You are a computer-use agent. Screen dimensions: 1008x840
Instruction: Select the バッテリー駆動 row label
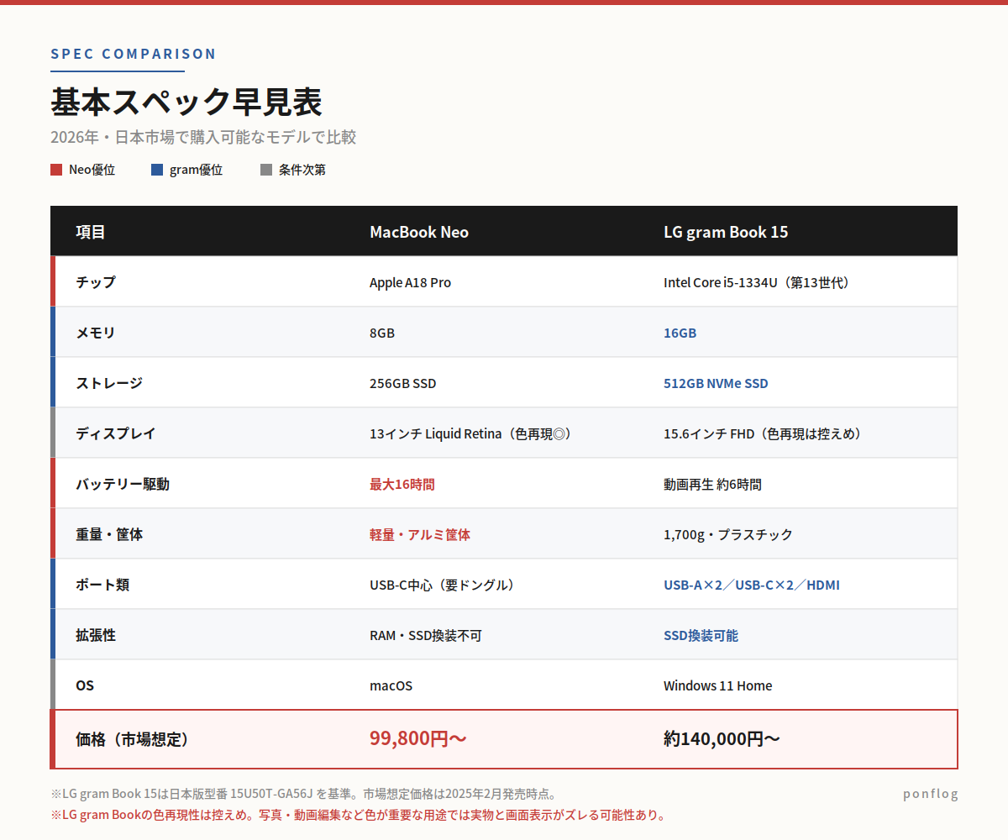123,484
